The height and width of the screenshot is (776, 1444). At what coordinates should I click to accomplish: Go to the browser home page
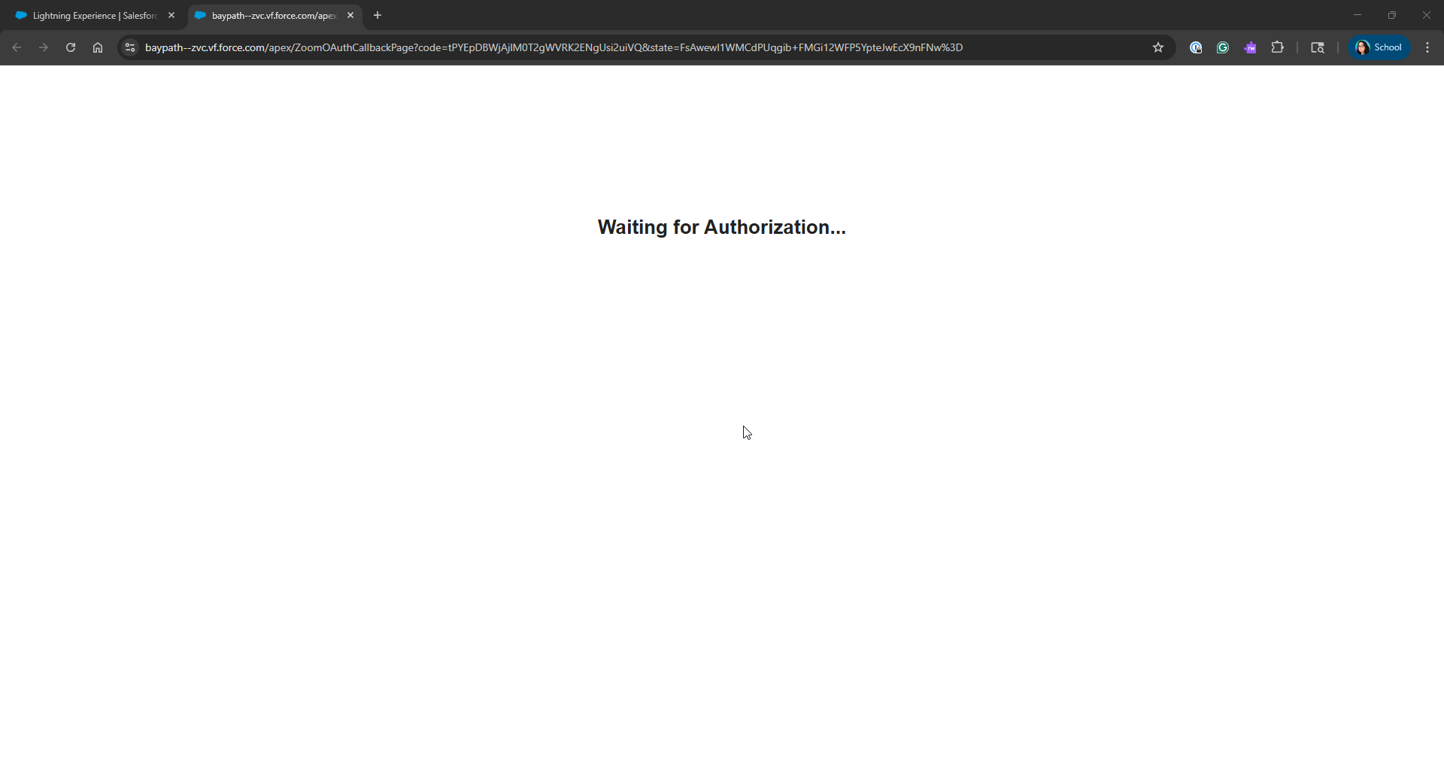tap(98, 47)
